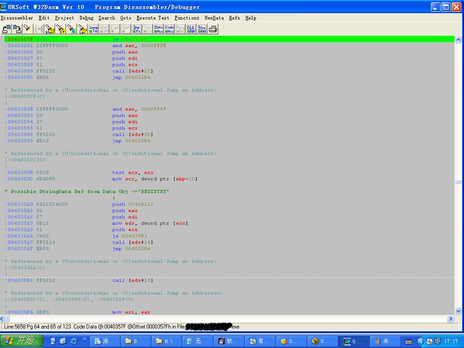This screenshot has height=348, width=464.
Task: Open the HexData menu
Action: pos(214,18)
